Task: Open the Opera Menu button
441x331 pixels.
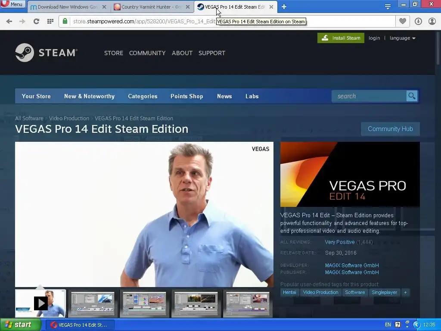Action: coord(13,4)
